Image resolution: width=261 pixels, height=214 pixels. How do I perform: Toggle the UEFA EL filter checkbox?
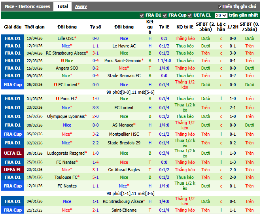point(190,15)
